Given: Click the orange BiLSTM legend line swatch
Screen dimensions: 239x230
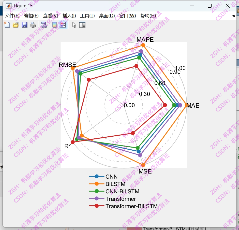Looking at the screenshot, I should tap(96, 184).
